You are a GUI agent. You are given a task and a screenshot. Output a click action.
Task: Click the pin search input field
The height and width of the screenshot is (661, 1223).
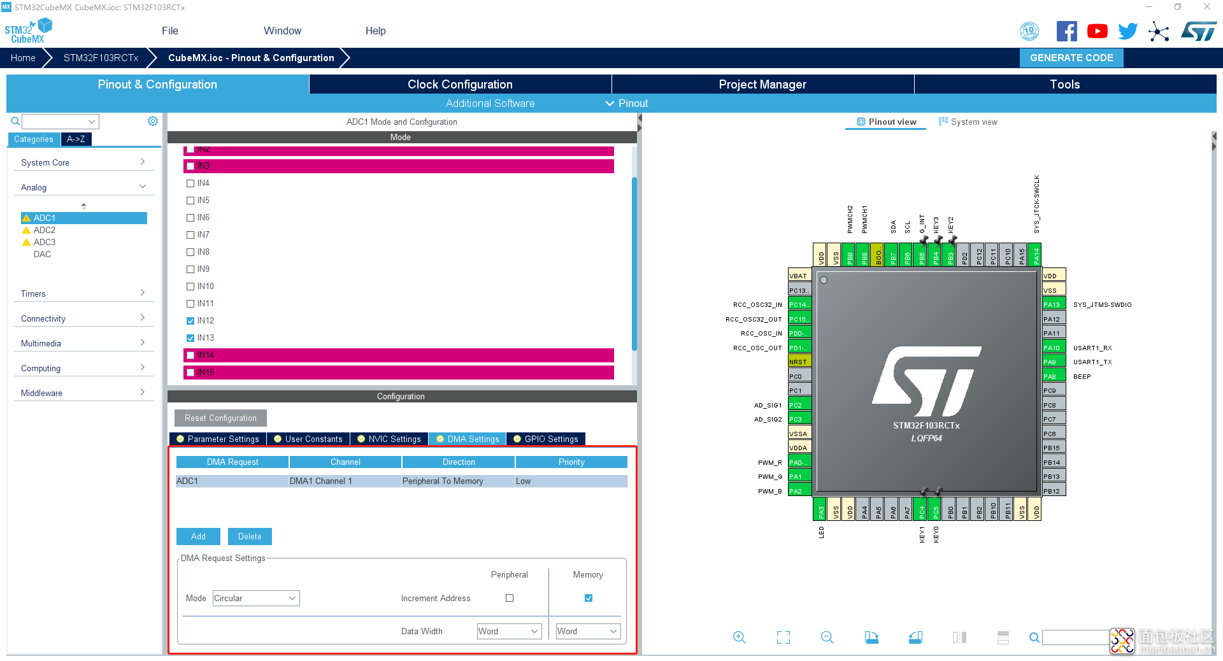1076,637
